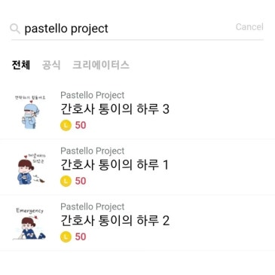275x275 pixels.
Task: Switch to the 공식 tab
Action: (x=51, y=65)
